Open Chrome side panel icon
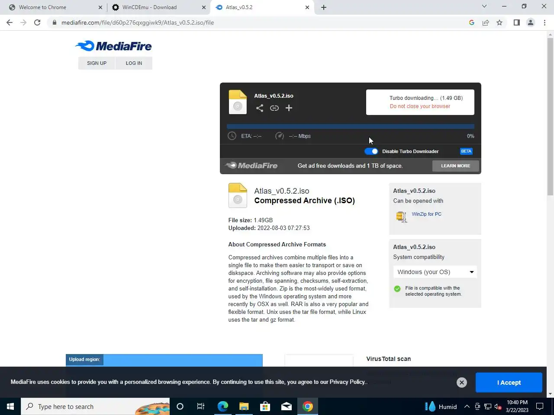 coord(517,22)
